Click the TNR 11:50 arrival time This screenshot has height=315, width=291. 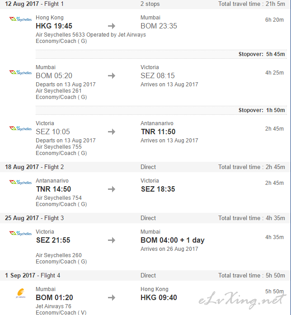pyautogui.click(x=158, y=132)
